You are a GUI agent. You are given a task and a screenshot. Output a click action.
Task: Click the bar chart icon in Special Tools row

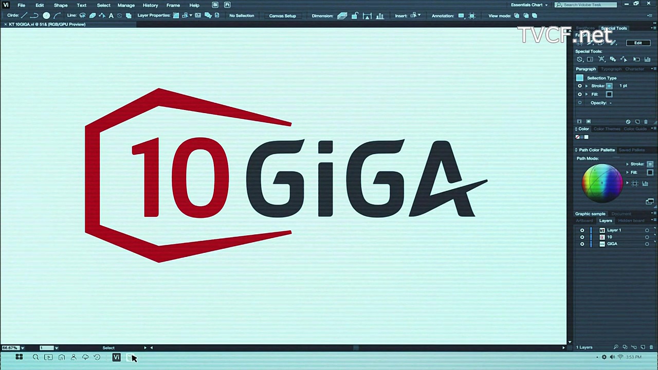[x=647, y=59]
